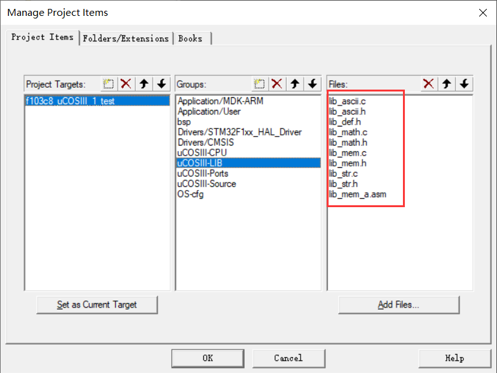The image size is (497, 373).
Task: Confirm with the OK button
Action: coord(208,358)
